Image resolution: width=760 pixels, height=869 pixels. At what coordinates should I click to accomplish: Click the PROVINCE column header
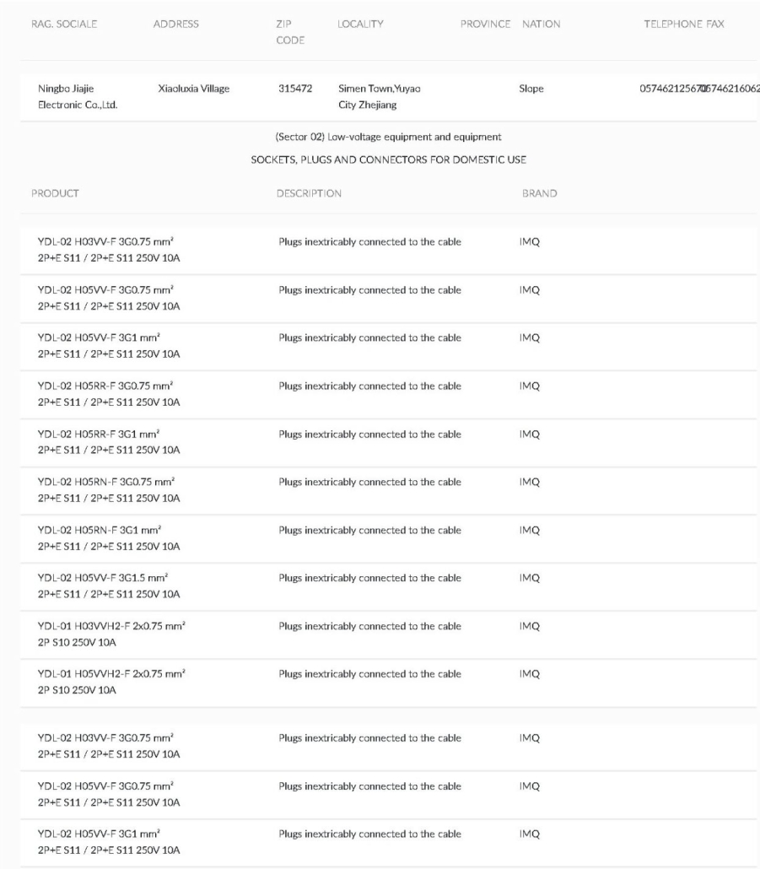coord(485,24)
